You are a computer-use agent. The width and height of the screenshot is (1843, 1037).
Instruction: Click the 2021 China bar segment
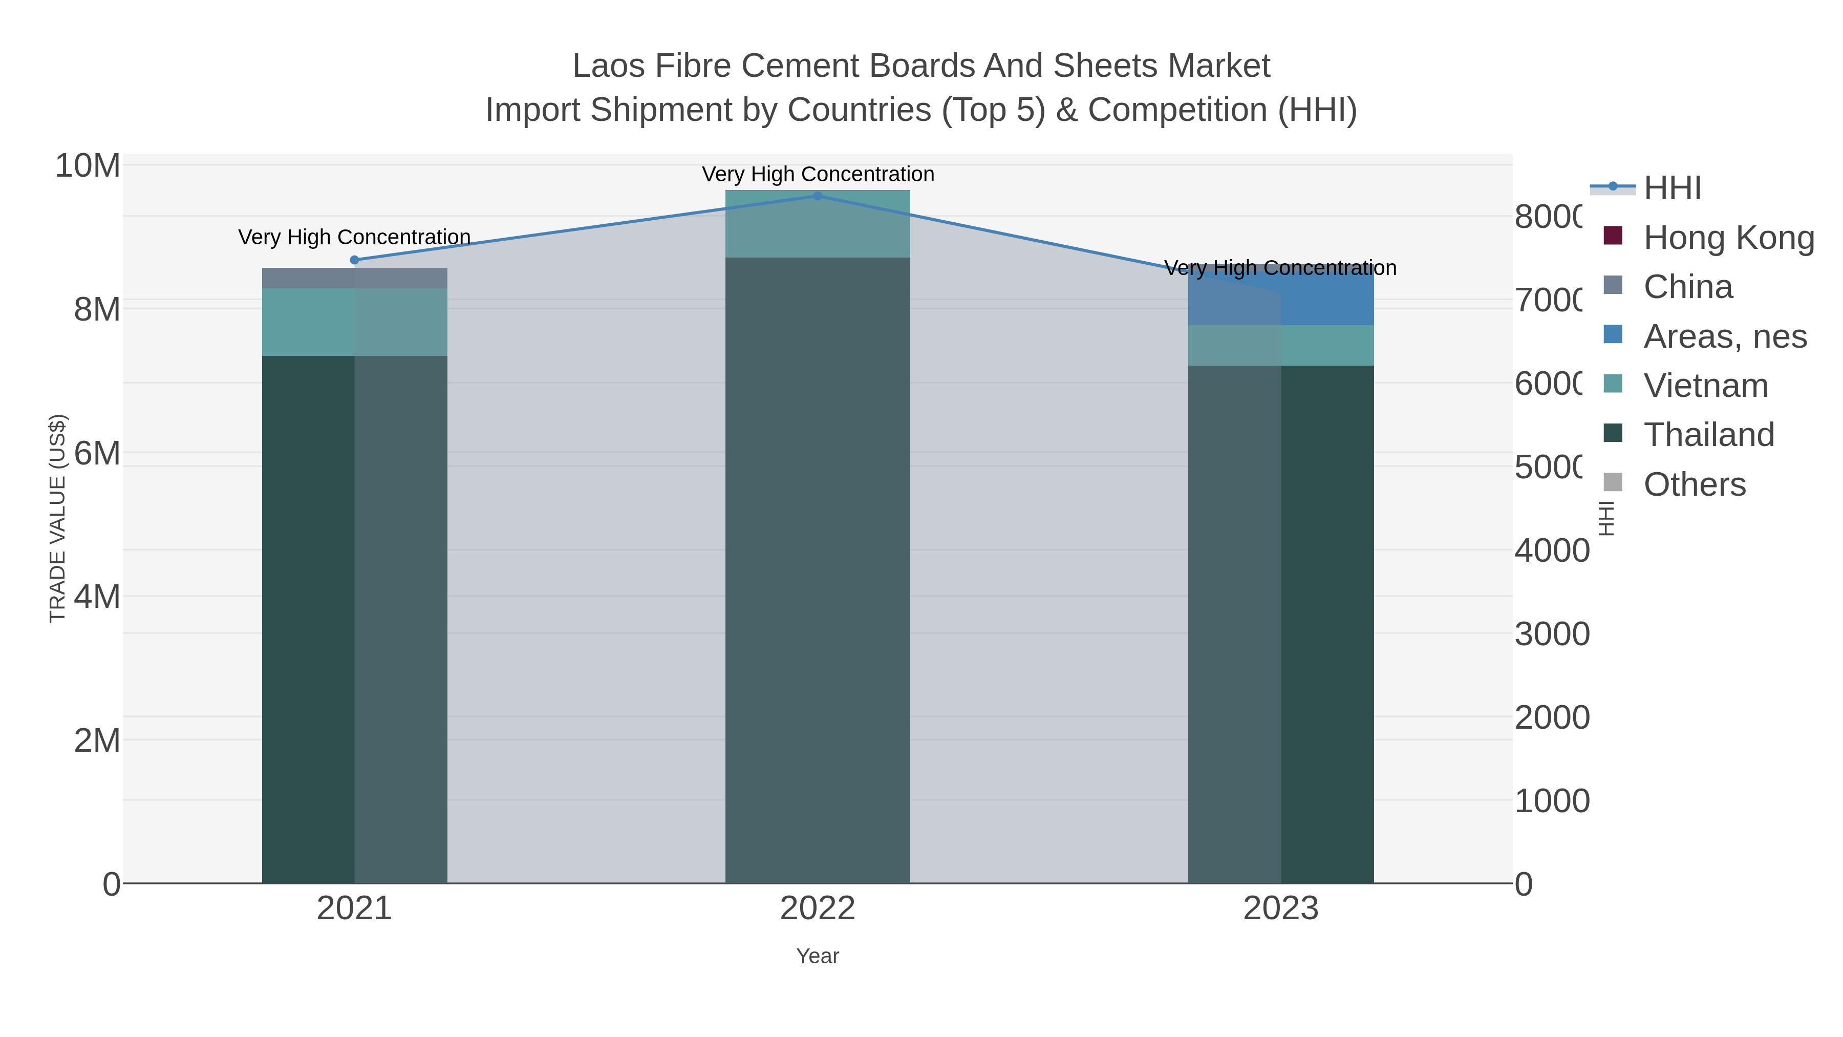354,279
